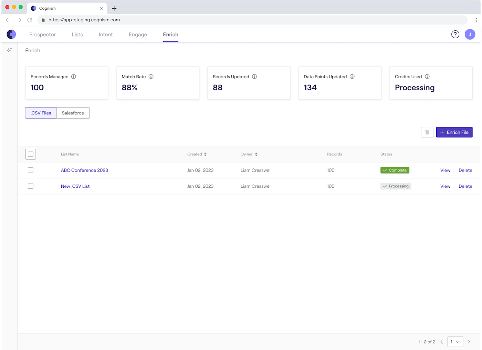Image resolution: width=482 pixels, height=350 pixels.
Task: Click the Credits Used Processing value
Action: [415, 88]
